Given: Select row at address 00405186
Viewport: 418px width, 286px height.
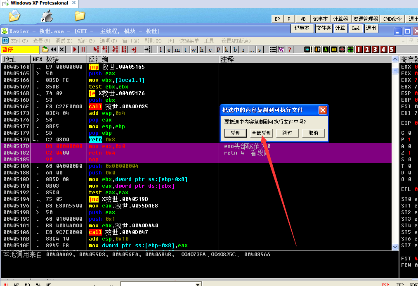Looking at the screenshot, I should click(x=196, y=166).
